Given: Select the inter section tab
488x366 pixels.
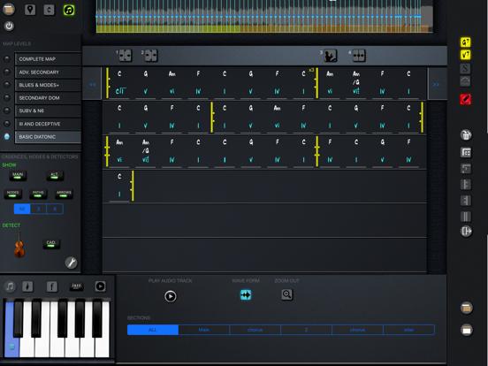Looking at the screenshot, I should [x=408, y=330].
